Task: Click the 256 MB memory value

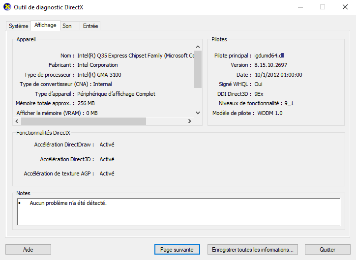Action: point(86,103)
